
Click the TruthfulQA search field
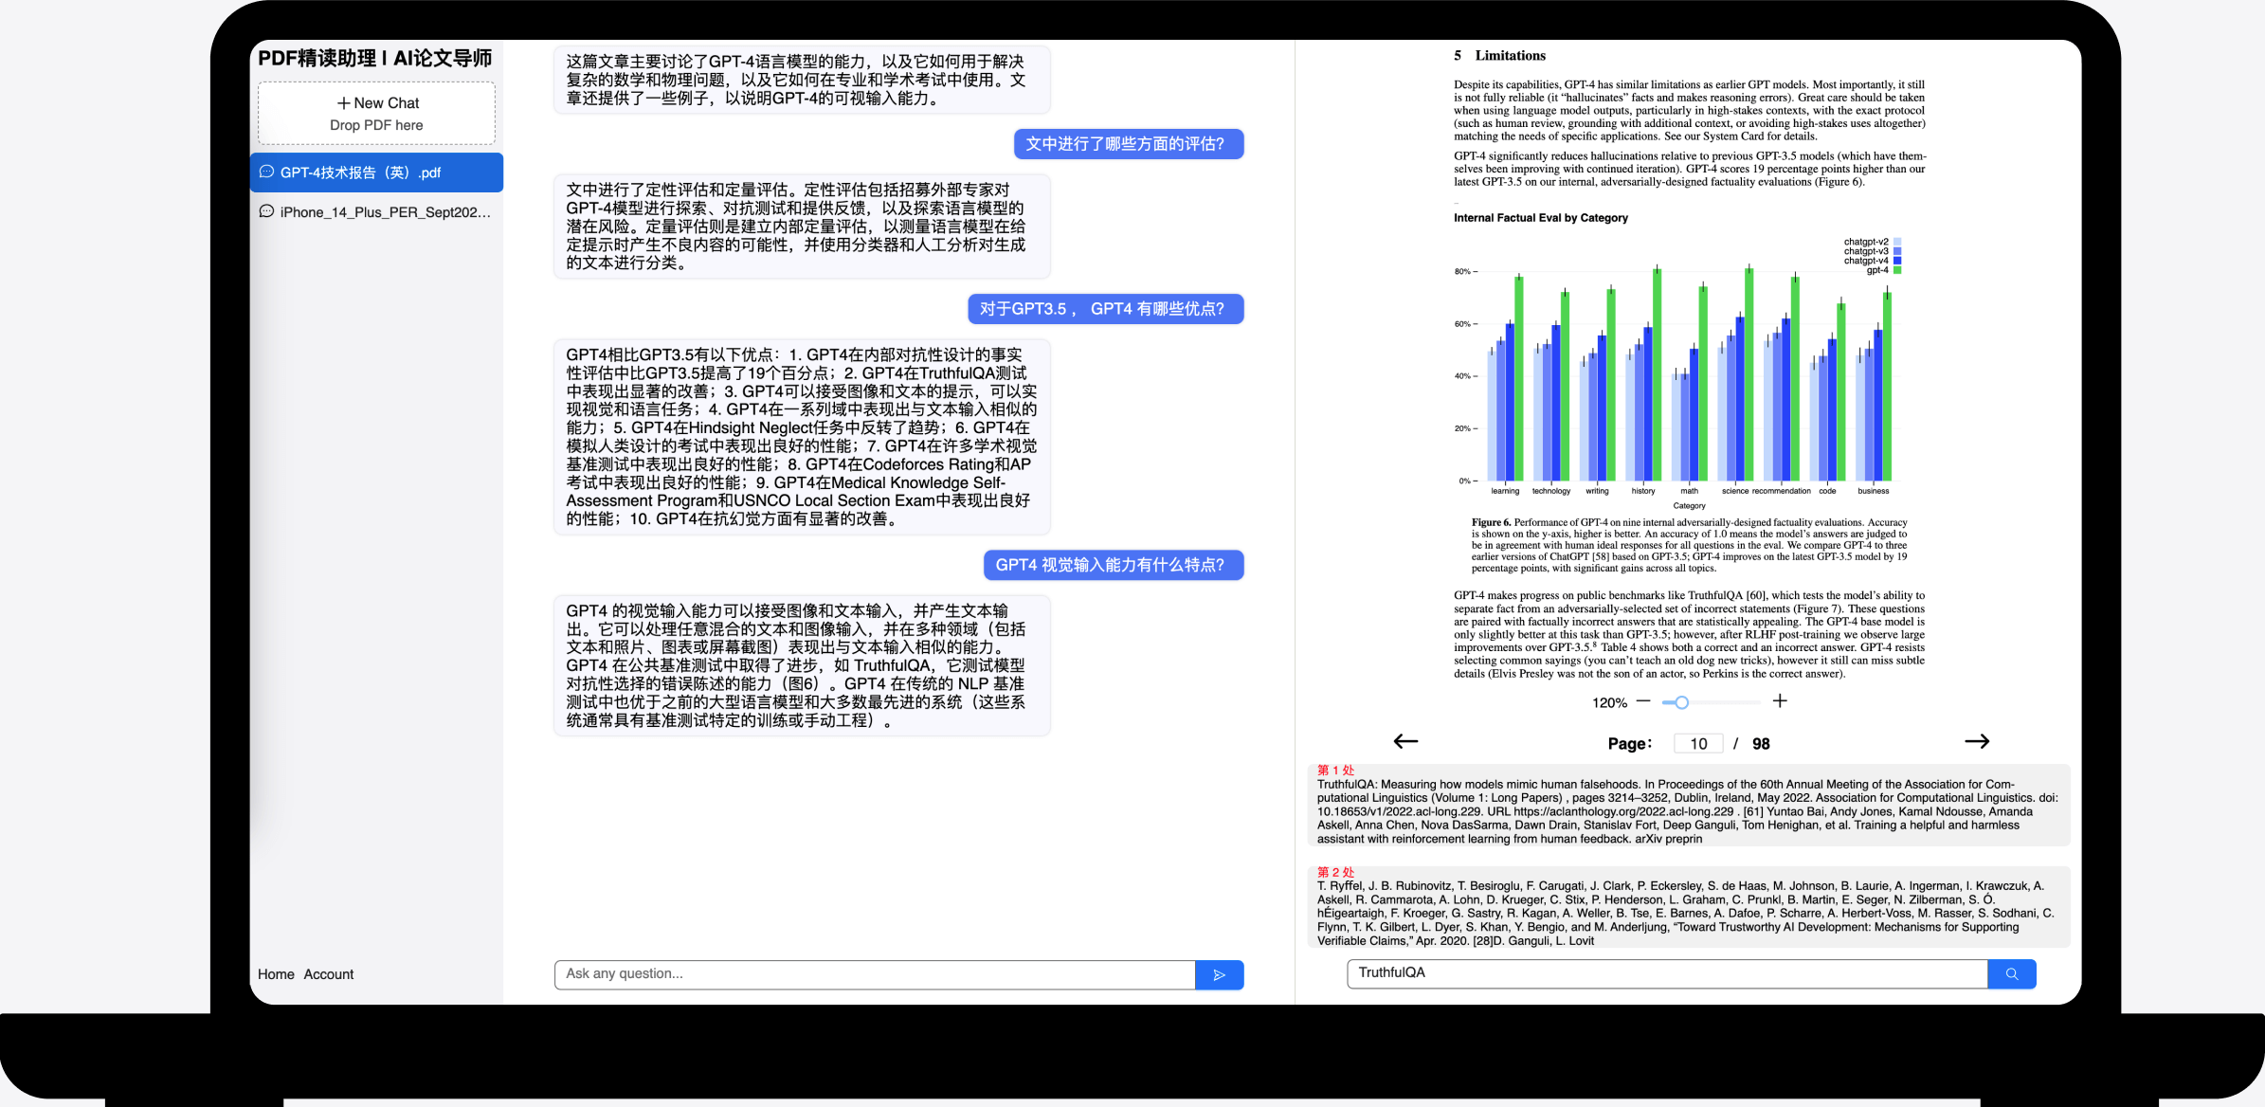(x=1666, y=973)
